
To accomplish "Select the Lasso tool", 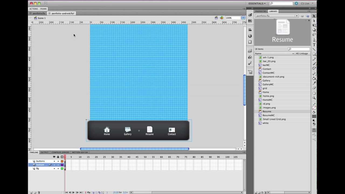I will (314, 35).
